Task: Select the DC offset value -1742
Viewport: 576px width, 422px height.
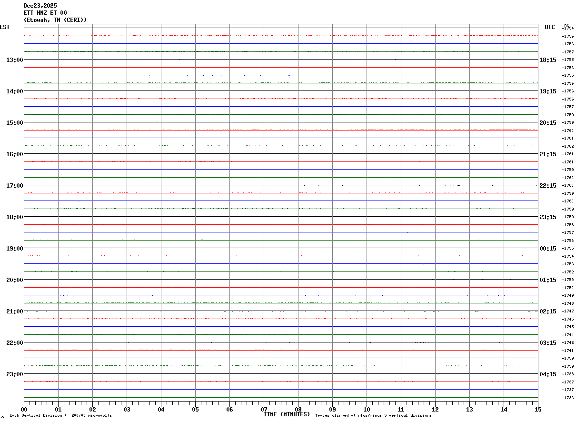Action: coord(567,342)
